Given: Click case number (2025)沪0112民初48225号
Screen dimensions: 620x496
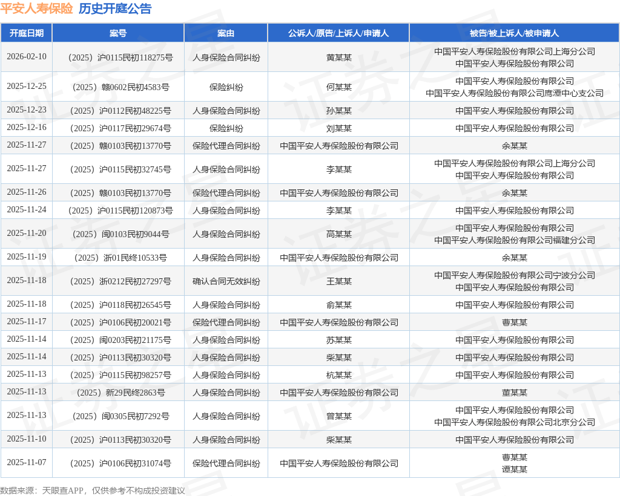Looking at the screenshot, I should [x=120, y=111].
